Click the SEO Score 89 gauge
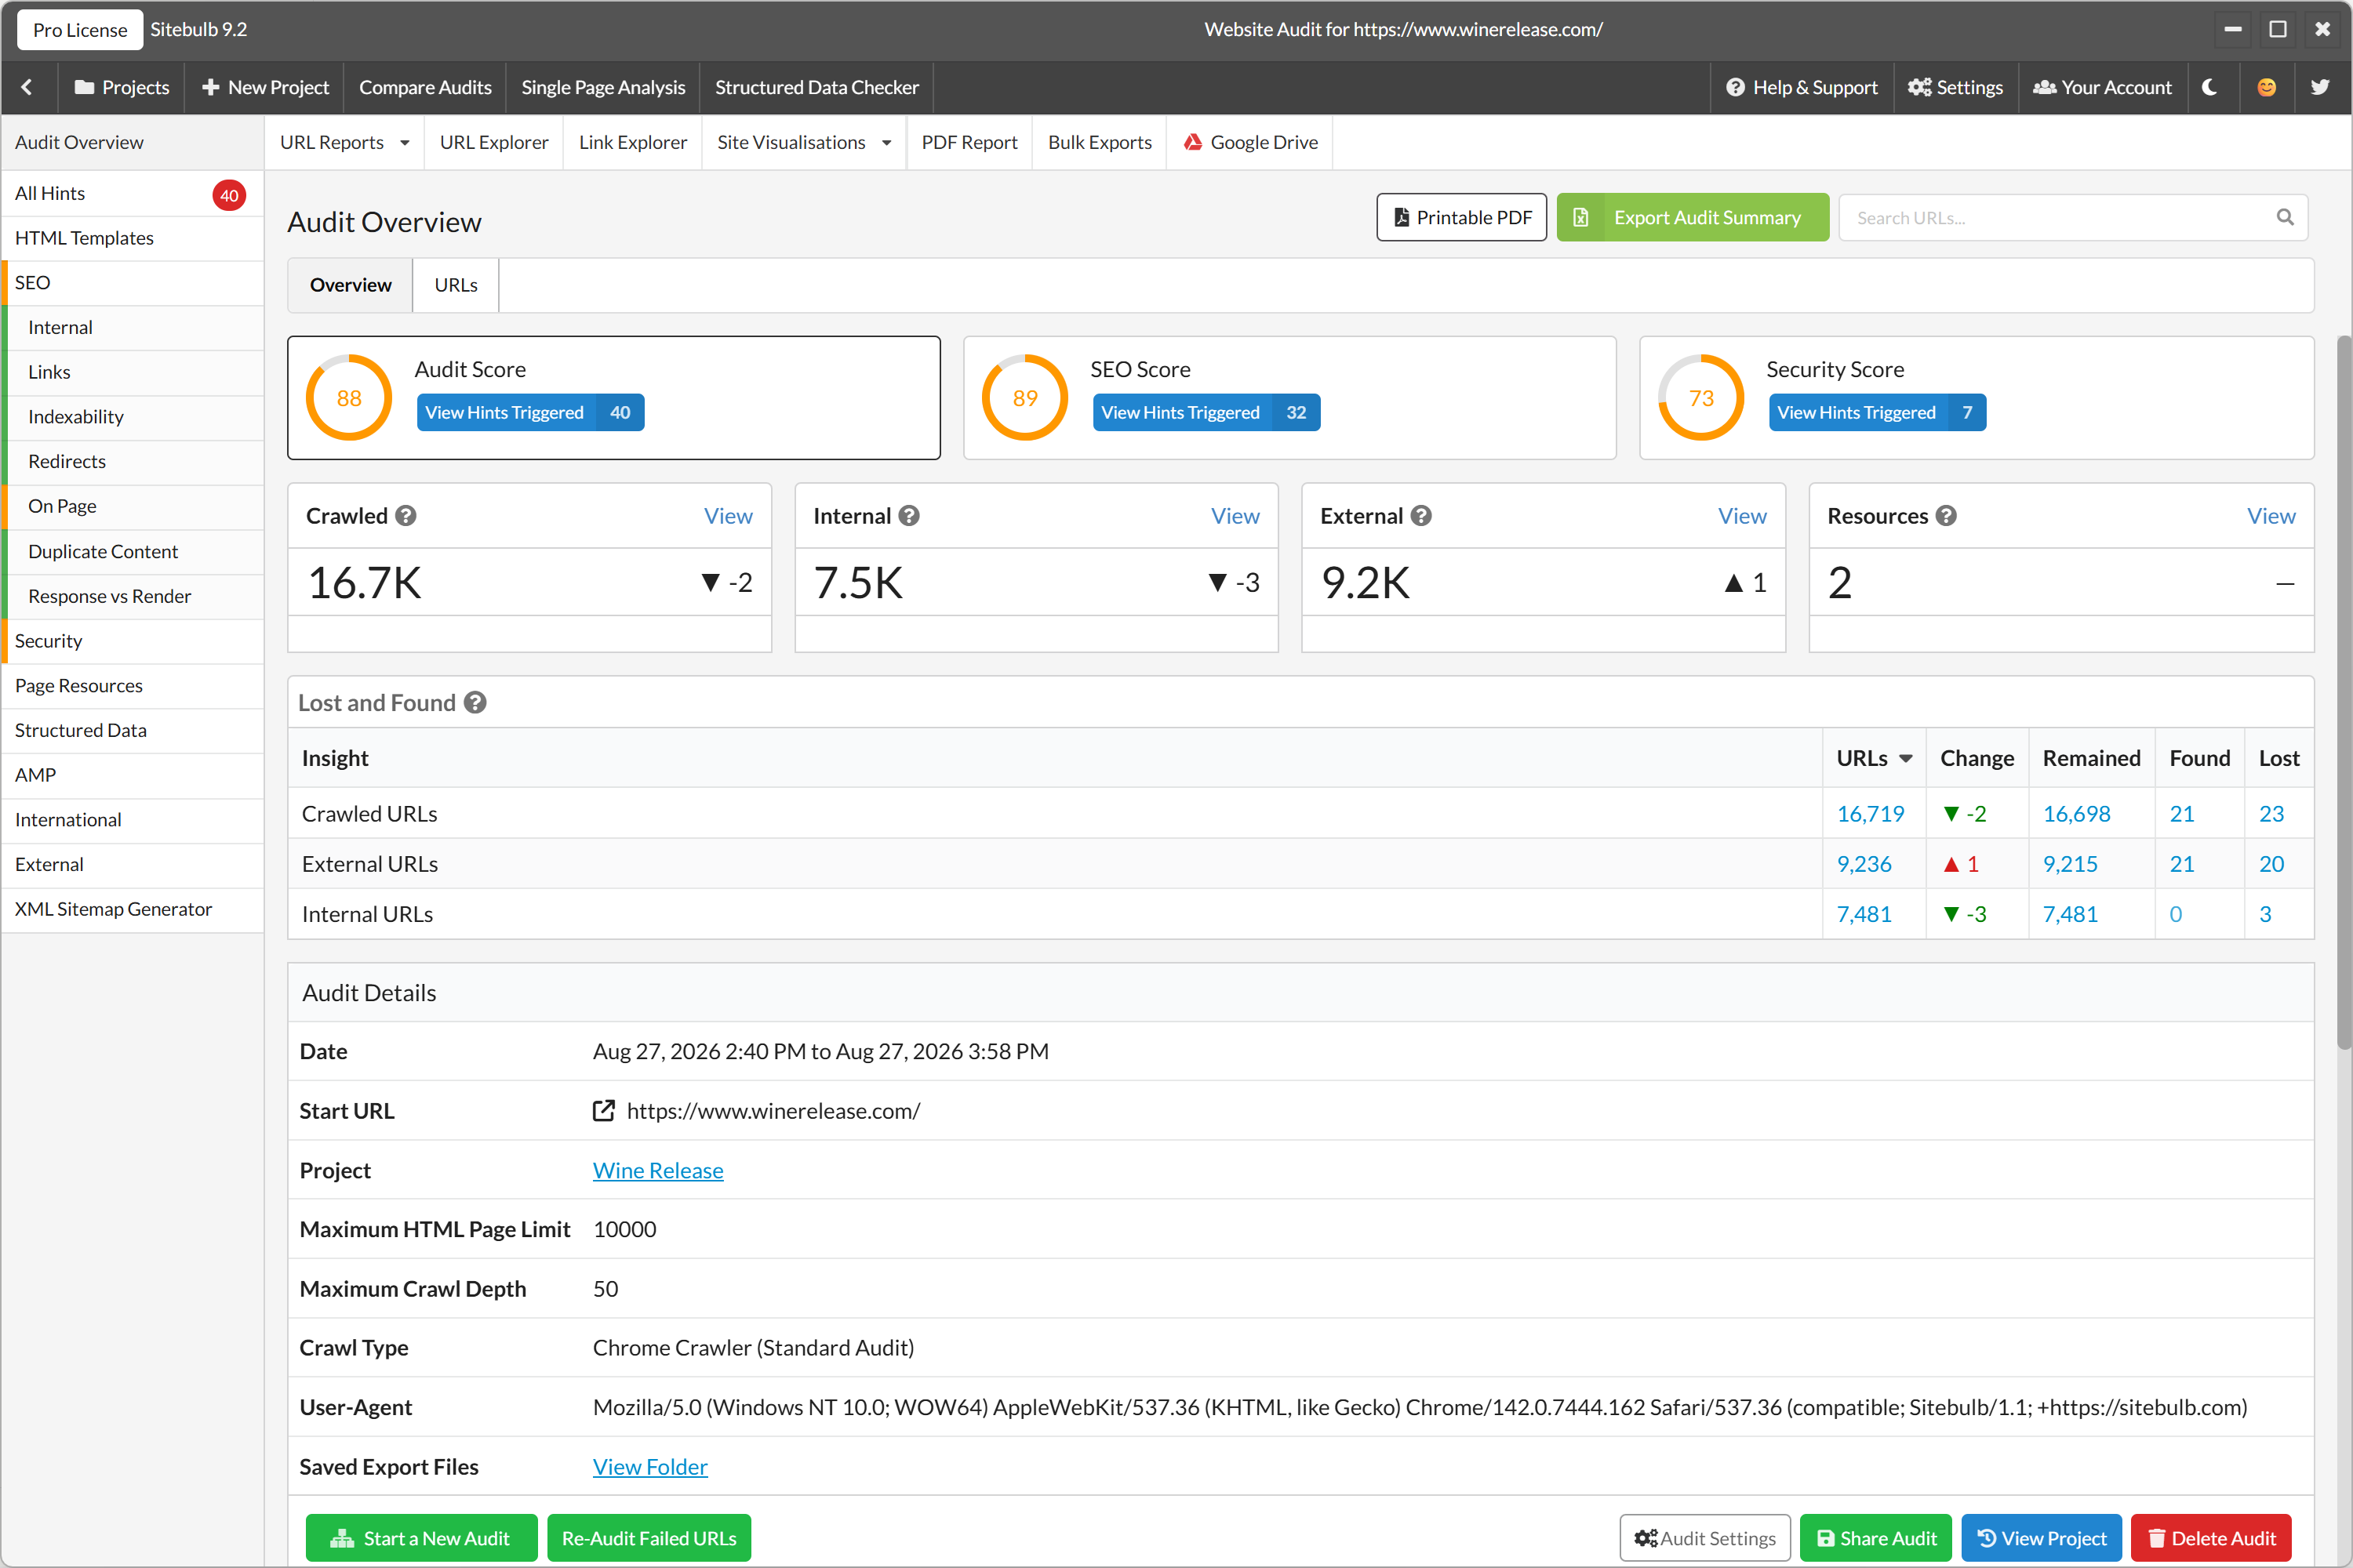This screenshot has width=2353, height=1568. coord(1024,398)
